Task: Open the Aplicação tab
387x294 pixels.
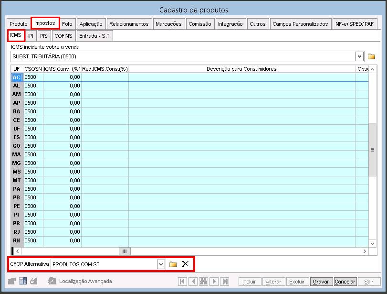Action: (91, 24)
